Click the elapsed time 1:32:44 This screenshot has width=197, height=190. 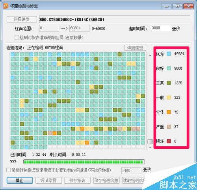39,155
